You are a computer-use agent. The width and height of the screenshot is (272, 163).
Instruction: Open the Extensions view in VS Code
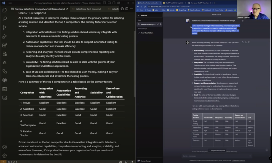[x=5, y=45]
